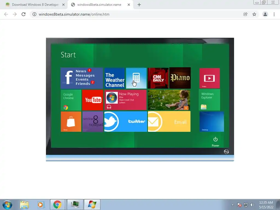Open the yellow Email tile
The width and height of the screenshot is (280, 210).
pyautogui.click(x=169, y=121)
